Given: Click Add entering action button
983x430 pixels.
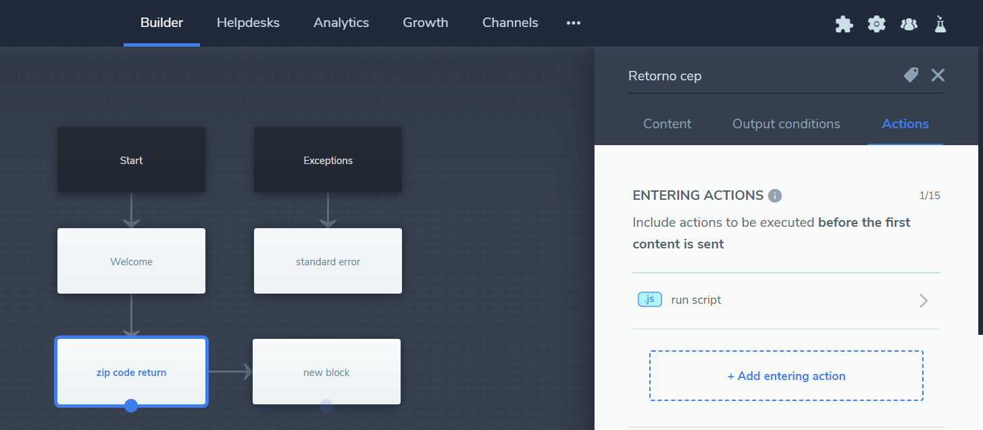Looking at the screenshot, I should click(786, 376).
